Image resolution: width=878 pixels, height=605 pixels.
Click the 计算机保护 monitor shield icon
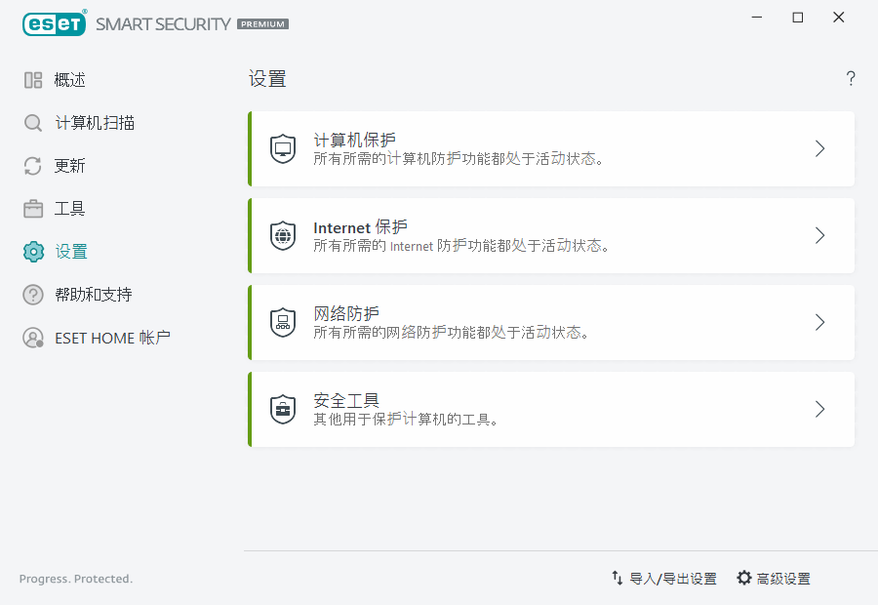coord(282,148)
